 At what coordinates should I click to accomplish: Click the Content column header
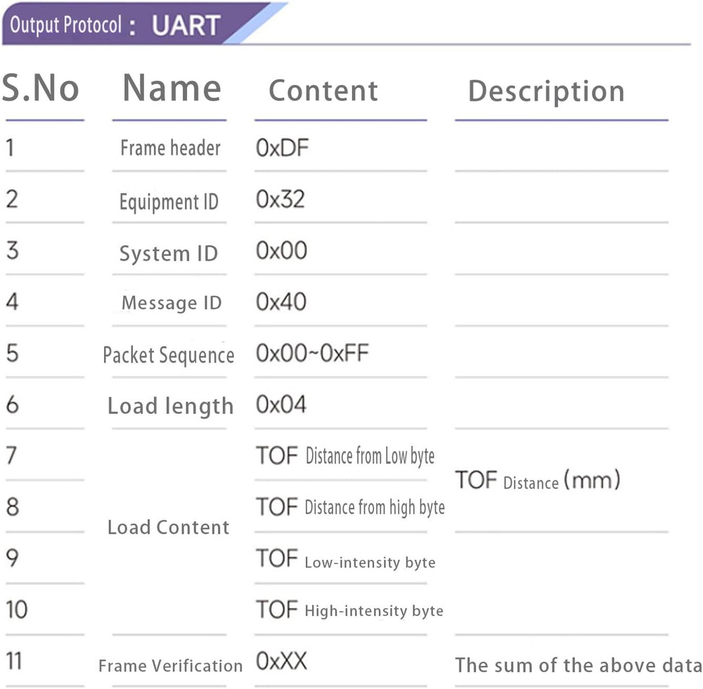click(x=323, y=91)
